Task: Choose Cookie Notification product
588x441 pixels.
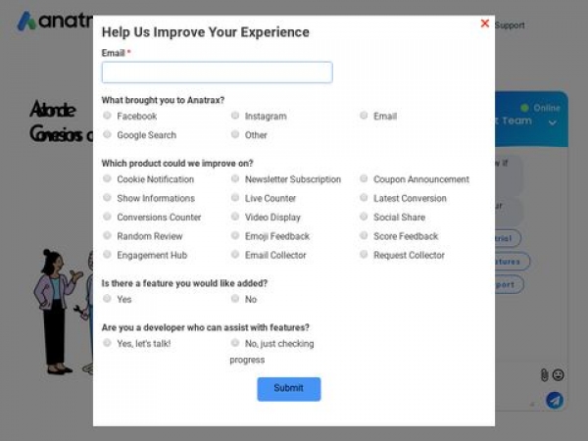Action: [107, 178]
